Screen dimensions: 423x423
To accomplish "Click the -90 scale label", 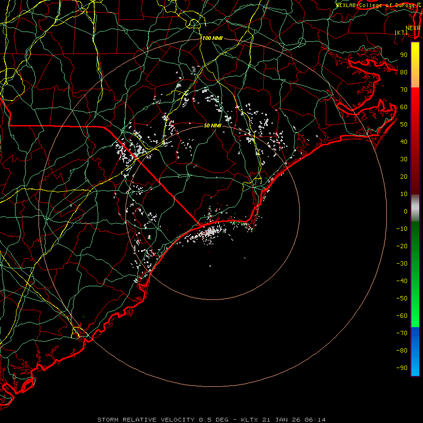I will point(402,368).
